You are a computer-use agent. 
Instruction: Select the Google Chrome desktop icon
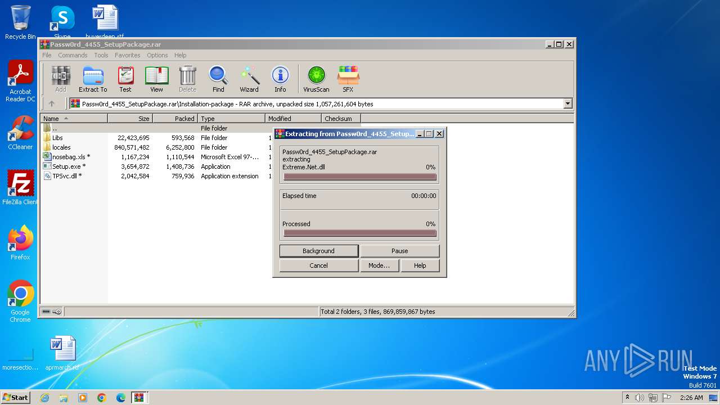(20, 301)
